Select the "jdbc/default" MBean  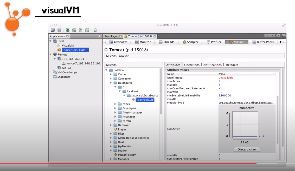click(x=145, y=100)
